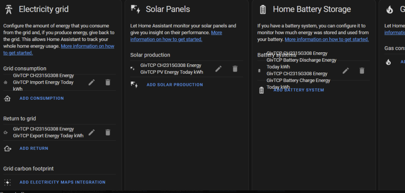Edit the Import Energy grid consumption entry
This screenshot has height=193, width=405.
(91, 82)
